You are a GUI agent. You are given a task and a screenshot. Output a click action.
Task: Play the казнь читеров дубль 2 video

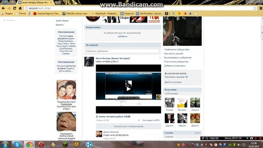click(128, 89)
